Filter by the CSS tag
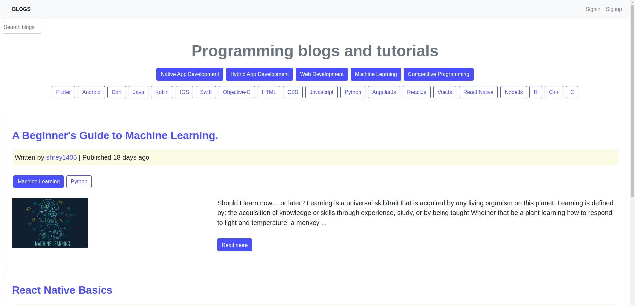The width and height of the screenshot is (635, 305). (x=293, y=92)
